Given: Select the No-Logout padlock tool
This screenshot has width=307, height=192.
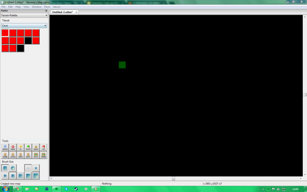Looking at the screenshot, I should (x=35, y=147).
